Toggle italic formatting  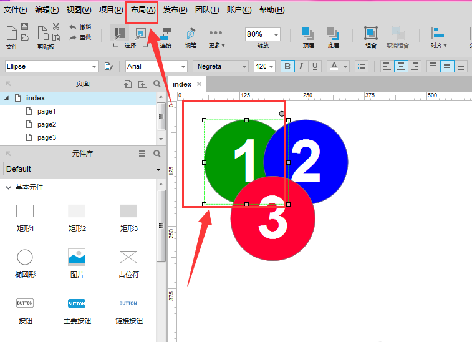301,66
